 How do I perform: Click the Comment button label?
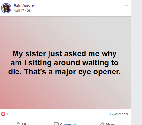point(68,124)
